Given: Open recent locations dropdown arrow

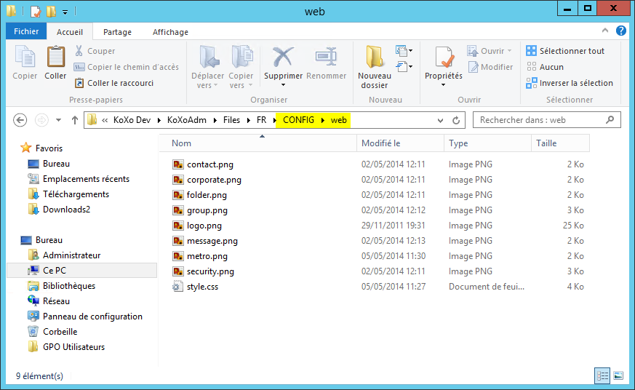Looking at the screenshot, I should click(59, 120).
